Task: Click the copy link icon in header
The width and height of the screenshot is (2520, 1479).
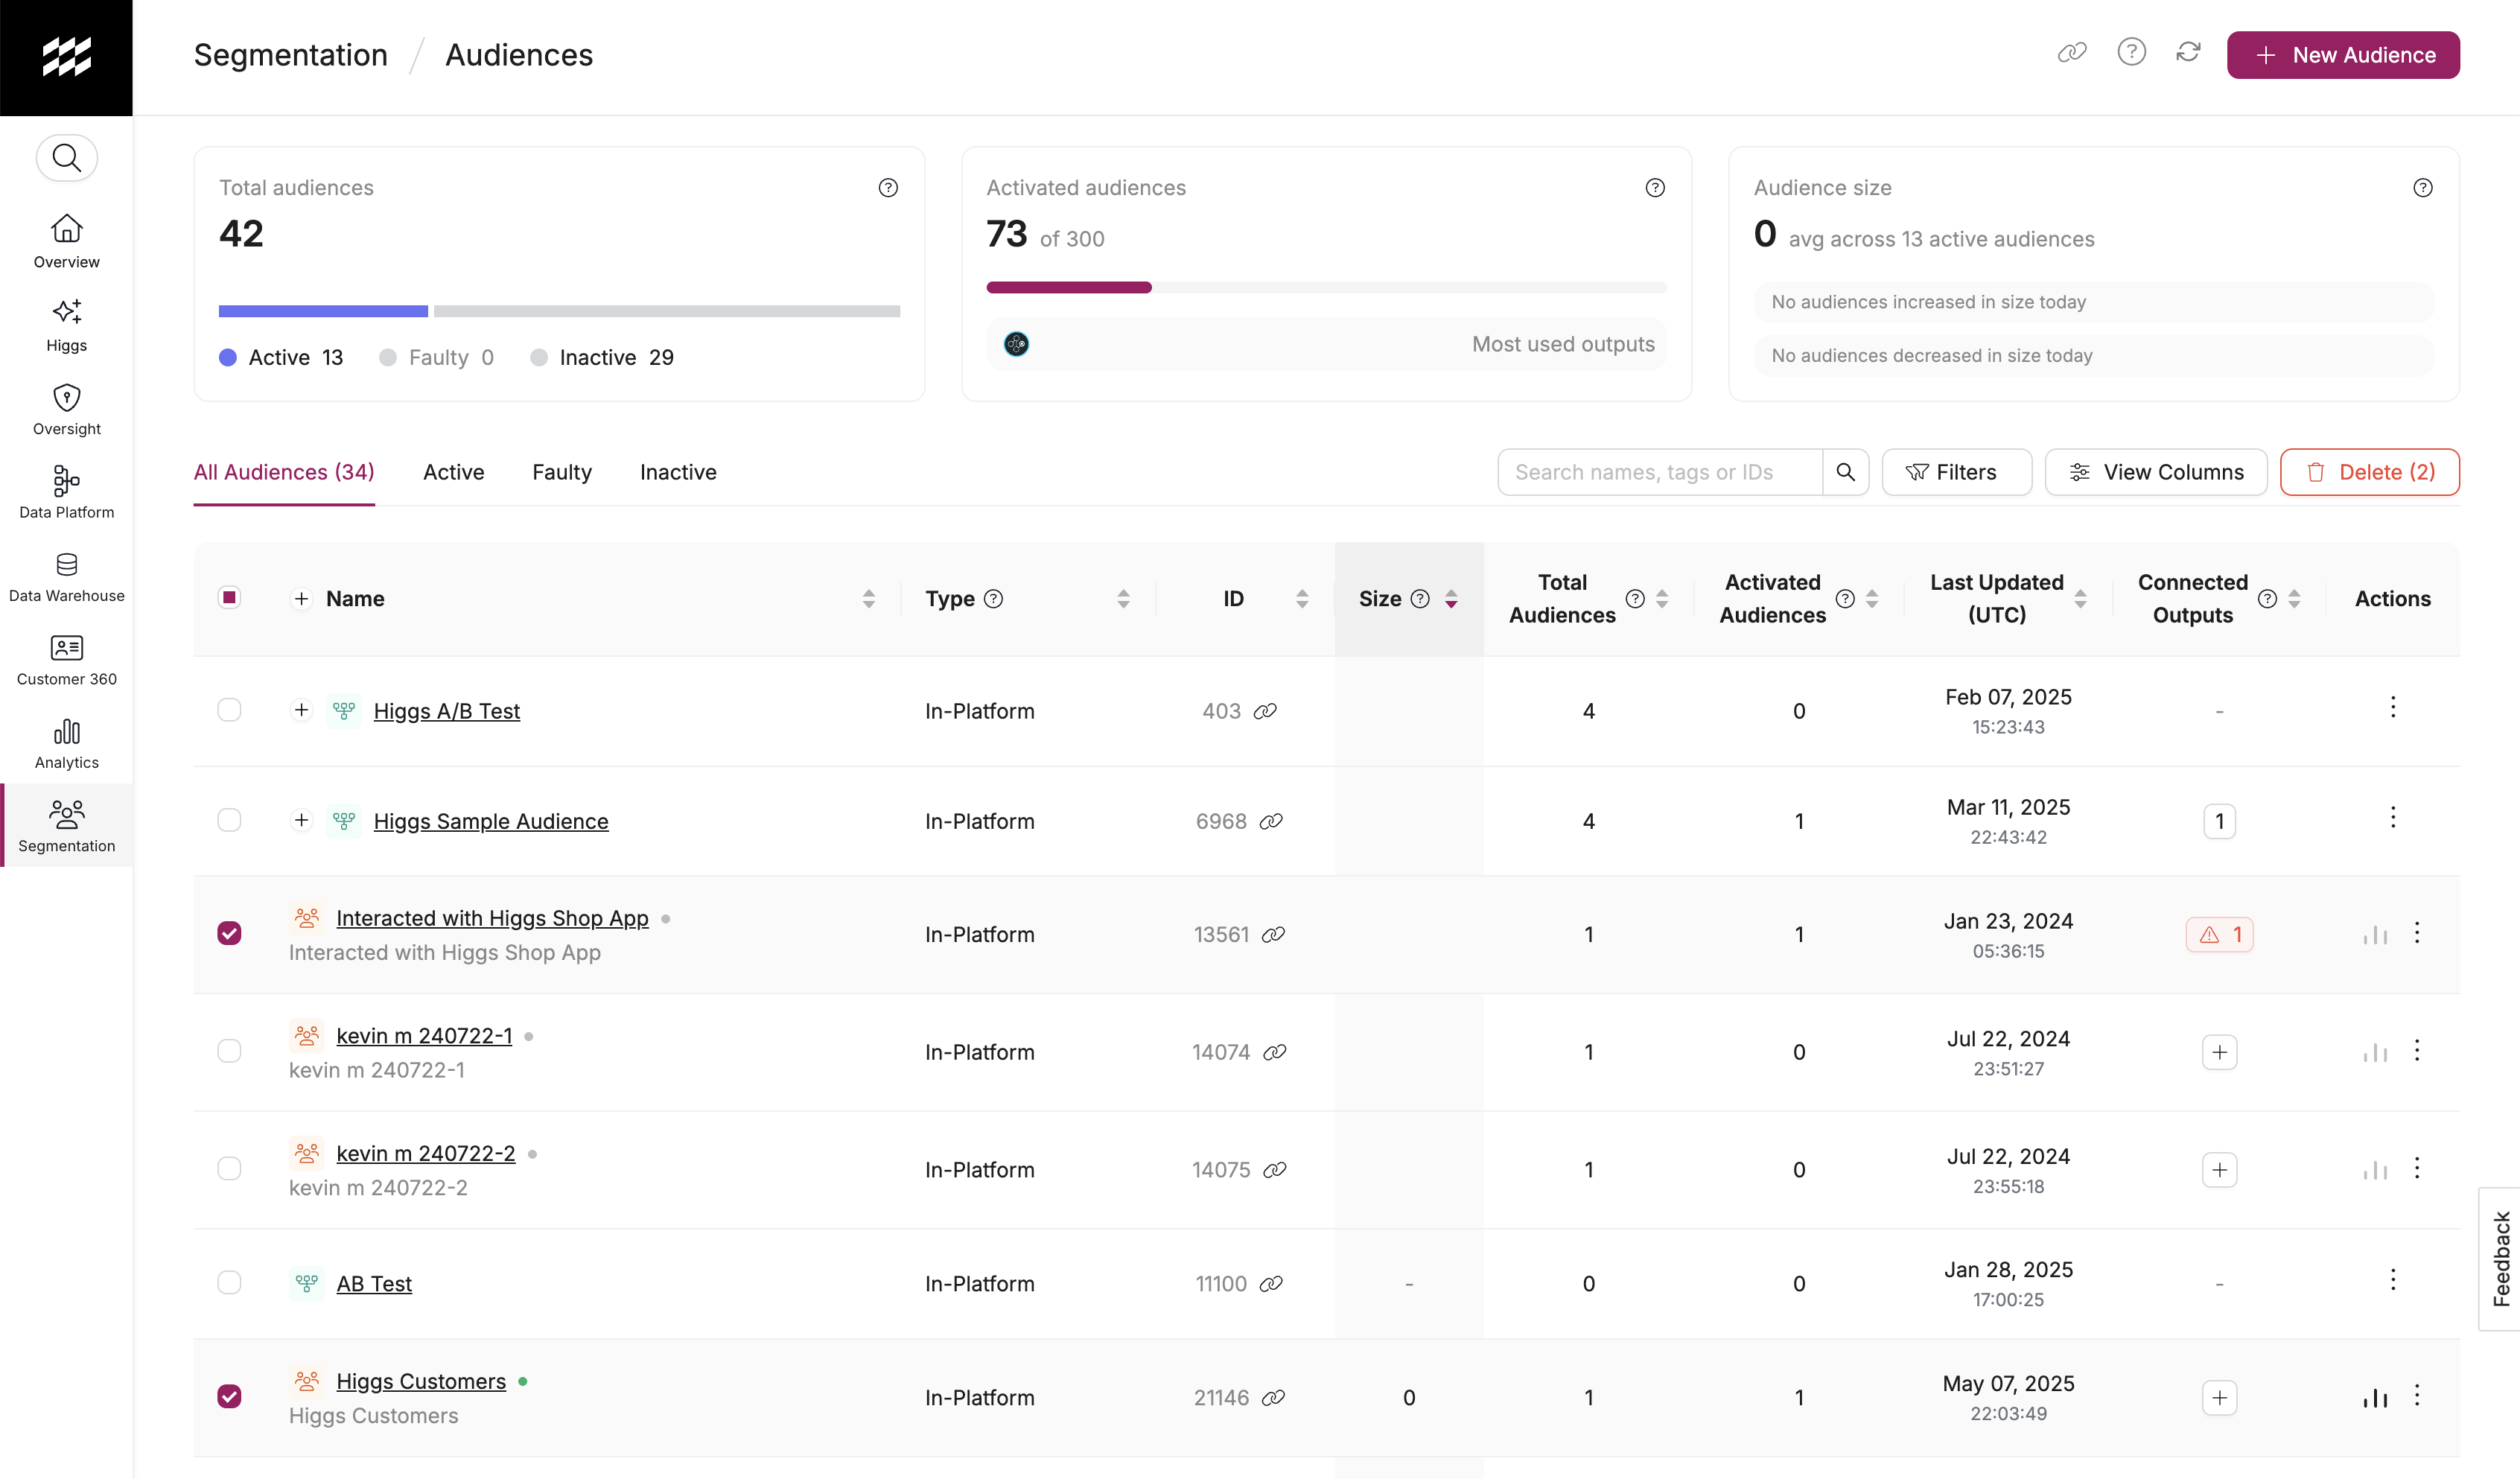Action: (2072, 53)
